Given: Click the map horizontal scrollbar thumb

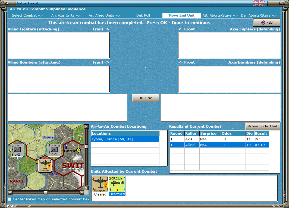Looking at the screenshot, I should (x=46, y=193).
